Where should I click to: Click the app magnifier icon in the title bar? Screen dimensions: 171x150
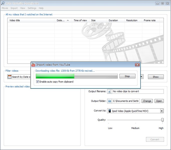[3, 3]
